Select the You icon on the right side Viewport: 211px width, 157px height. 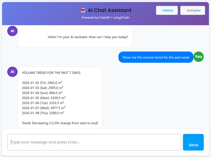coord(199,57)
